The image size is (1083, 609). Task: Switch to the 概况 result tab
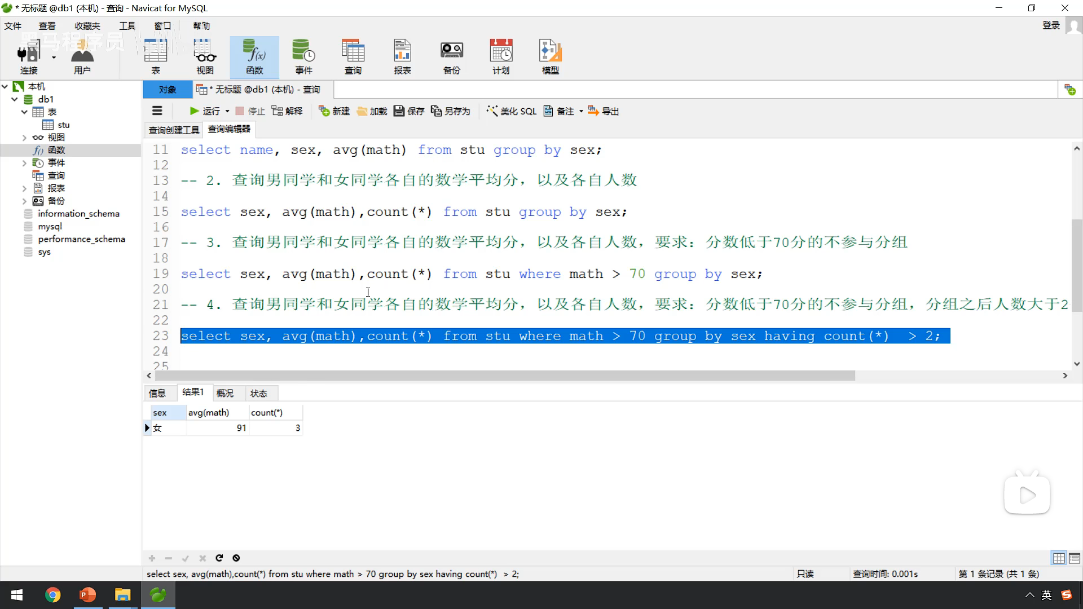click(224, 393)
